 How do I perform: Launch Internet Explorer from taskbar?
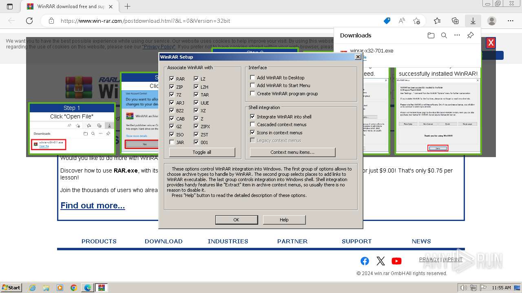[x=32, y=288]
